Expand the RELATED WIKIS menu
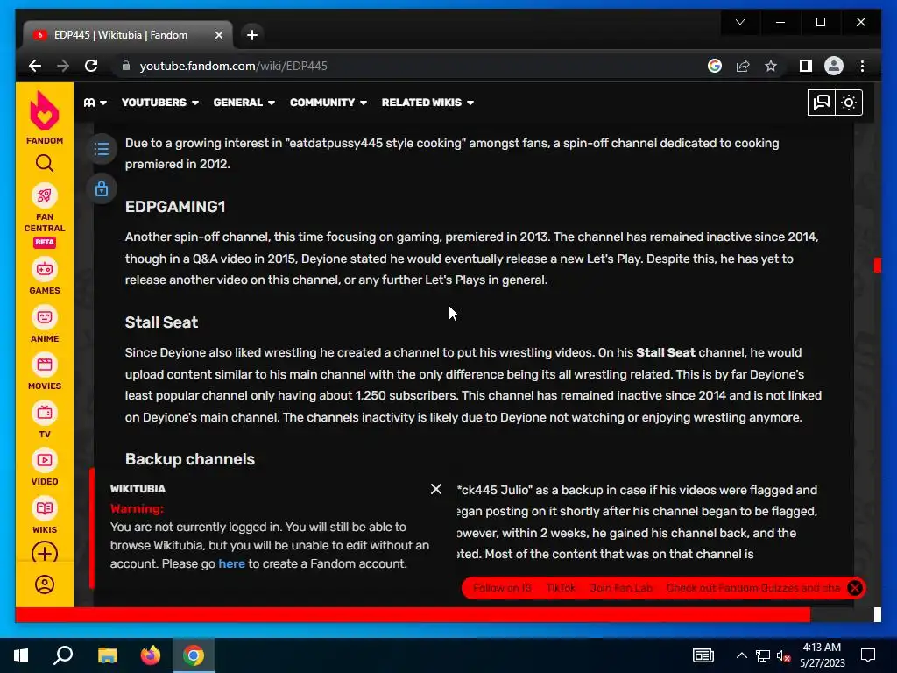The height and width of the screenshot is (673, 897). click(427, 103)
